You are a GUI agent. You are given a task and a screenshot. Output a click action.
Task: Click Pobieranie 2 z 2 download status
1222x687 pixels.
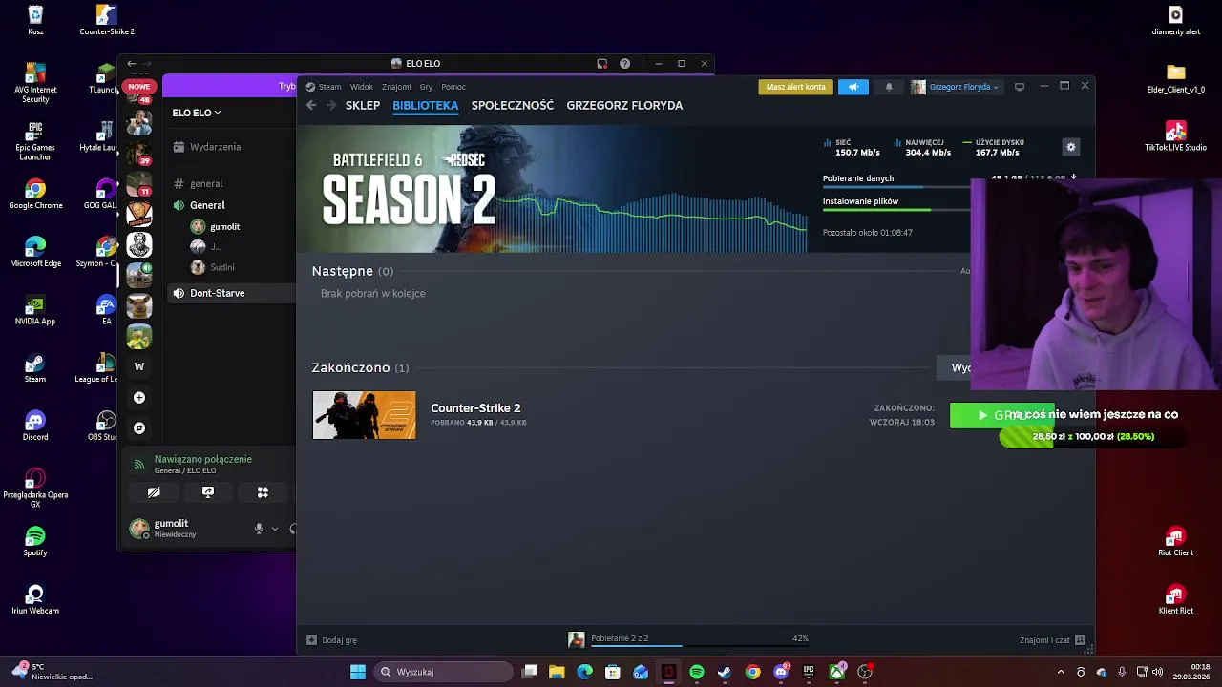(620, 638)
